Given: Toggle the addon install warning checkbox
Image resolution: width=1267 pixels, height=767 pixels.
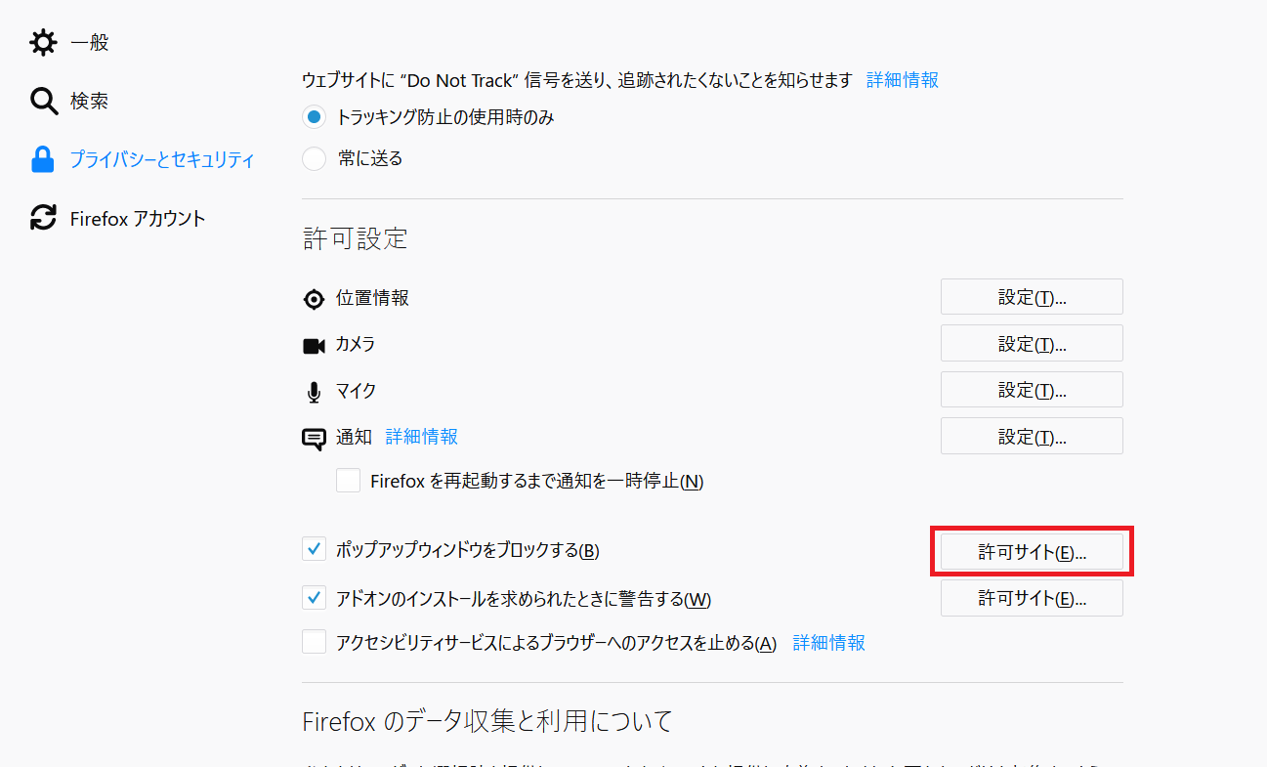Looking at the screenshot, I should [x=314, y=597].
